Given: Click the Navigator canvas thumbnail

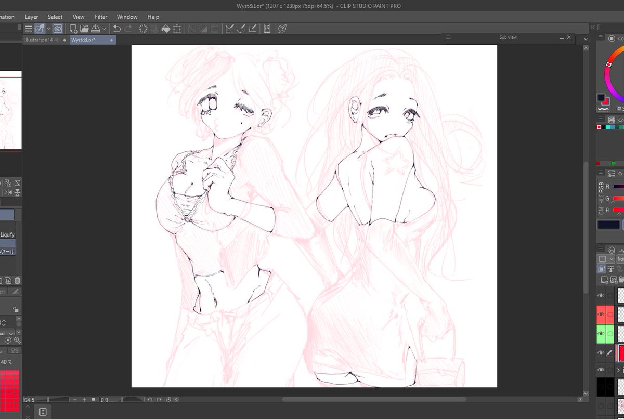Looking at the screenshot, I should coord(10,110).
